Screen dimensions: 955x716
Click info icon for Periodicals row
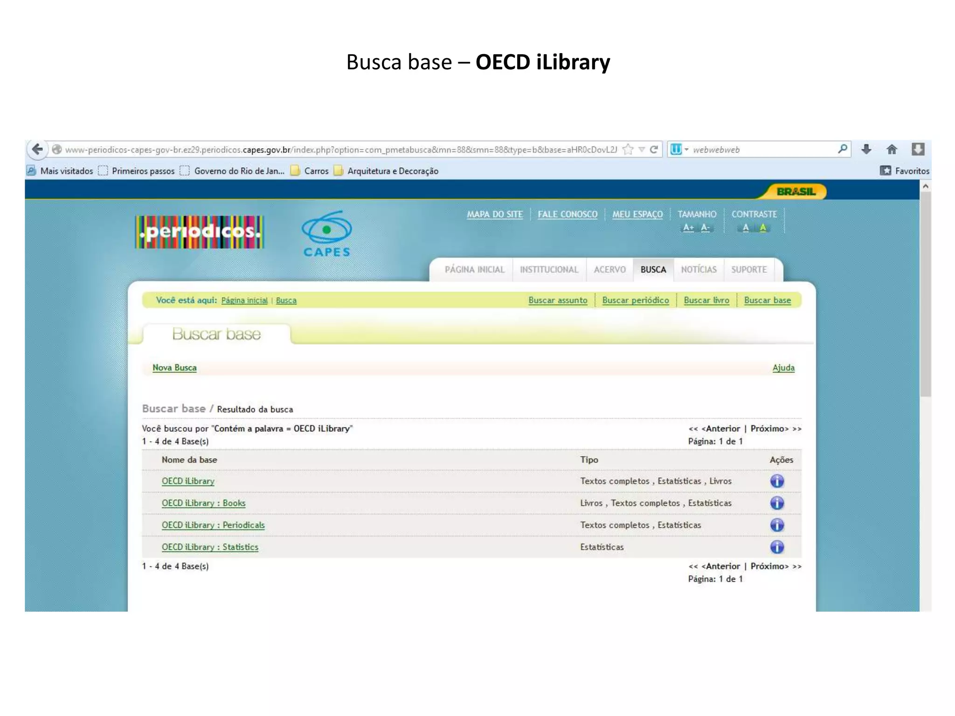pyautogui.click(x=777, y=525)
